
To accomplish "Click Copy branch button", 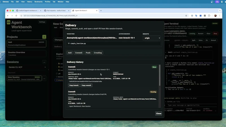I will pos(74,85).
